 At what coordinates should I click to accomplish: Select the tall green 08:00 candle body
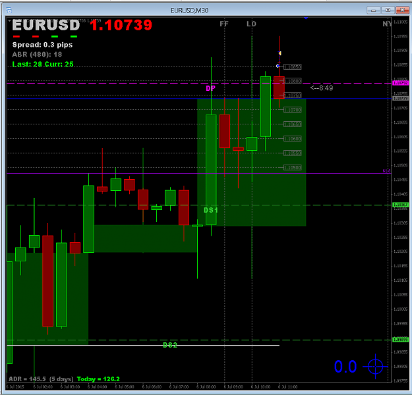pyautogui.click(x=211, y=170)
